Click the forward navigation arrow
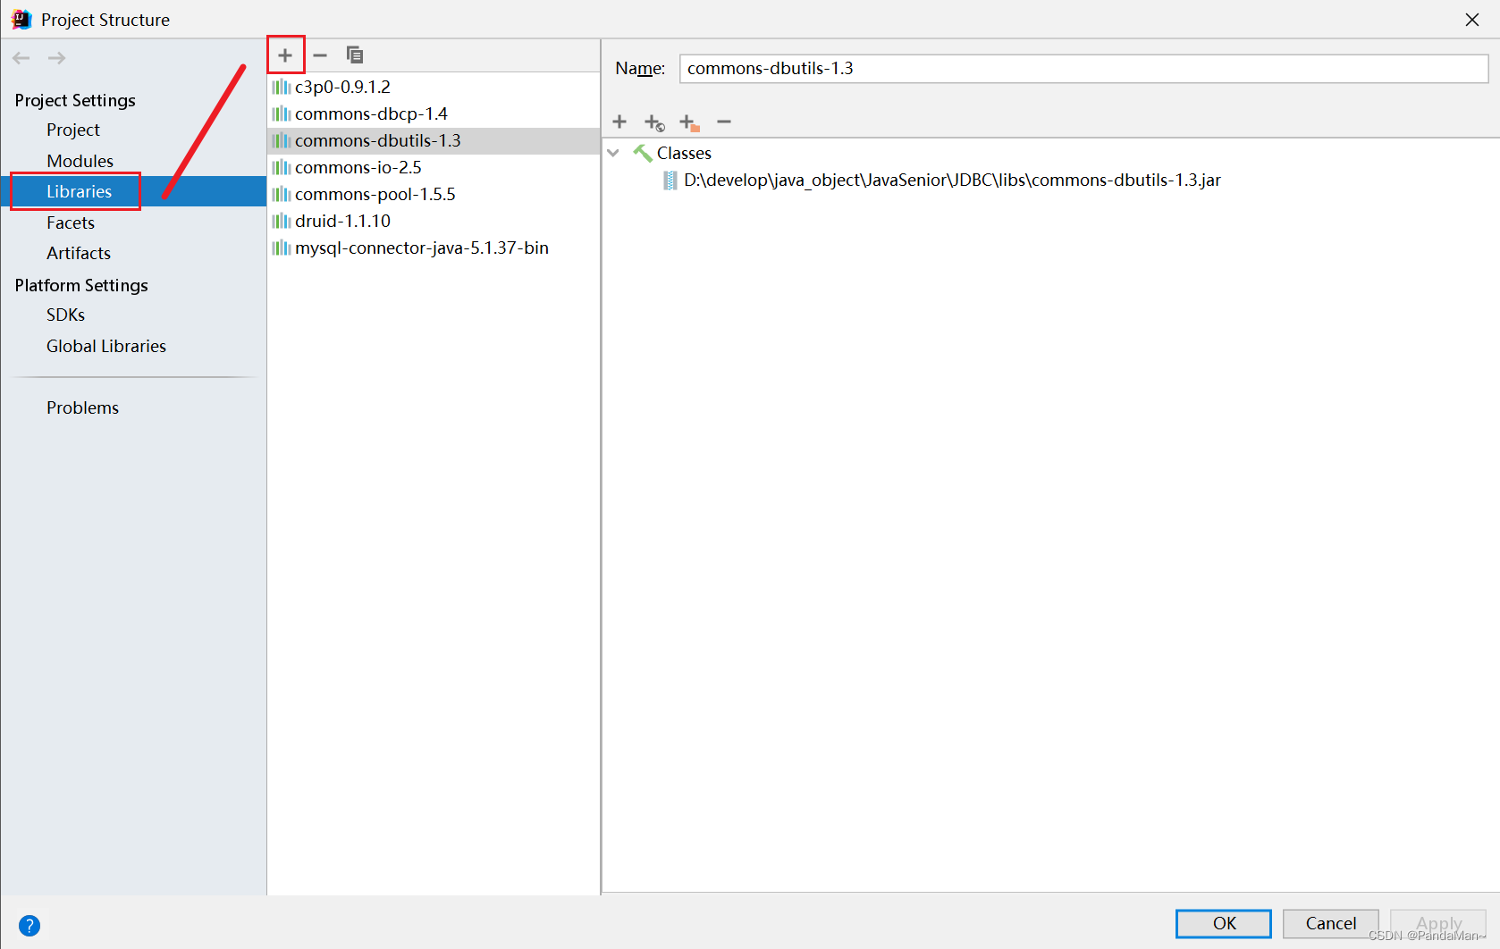1500x949 pixels. [56, 58]
